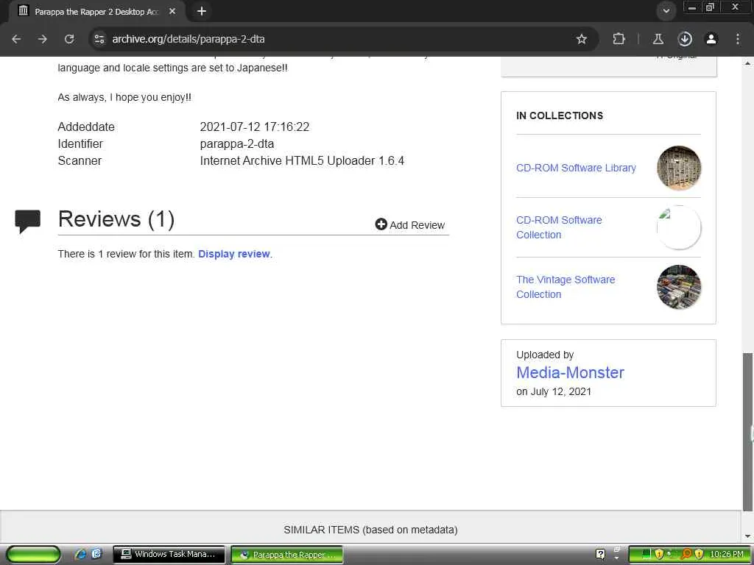Select Parappa the Rapper taskbar button
Viewport: 754px width, 565px height.
pyautogui.click(x=287, y=555)
